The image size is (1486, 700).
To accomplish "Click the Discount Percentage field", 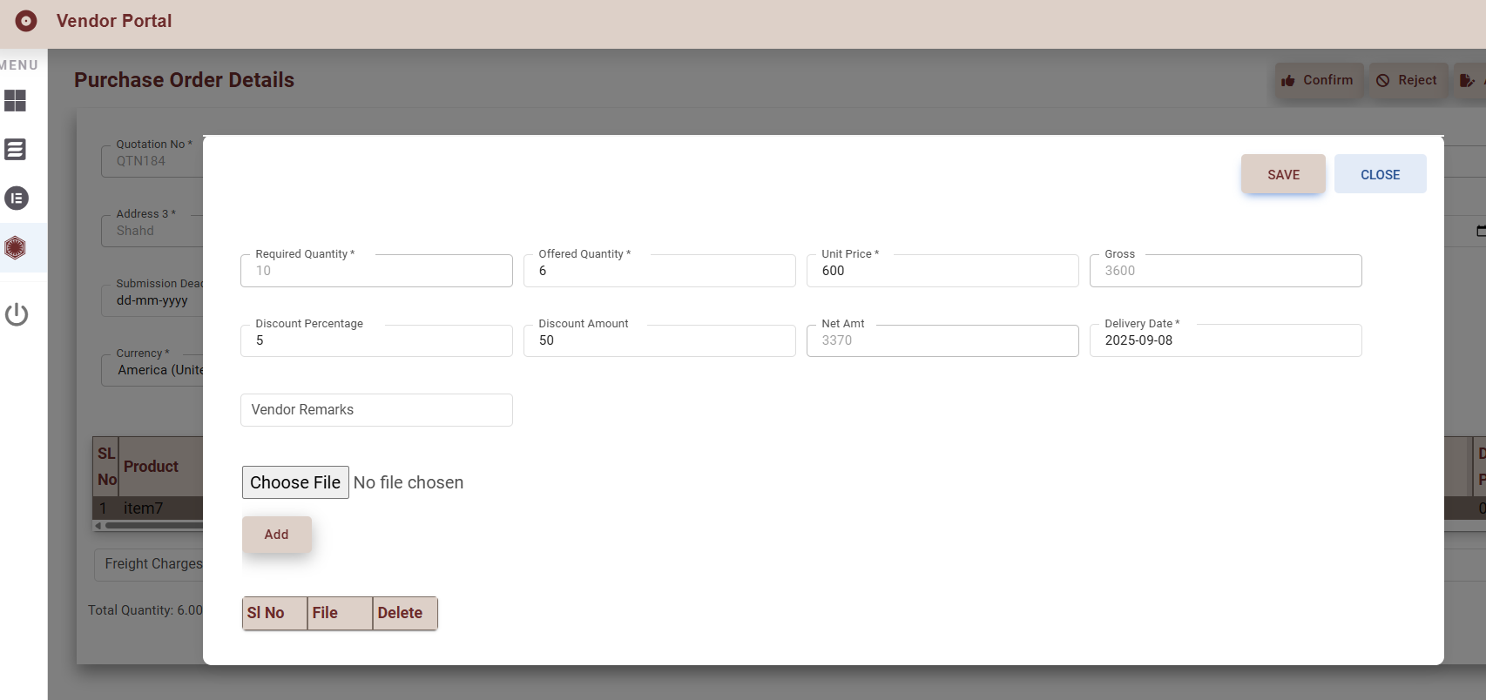I will point(375,340).
